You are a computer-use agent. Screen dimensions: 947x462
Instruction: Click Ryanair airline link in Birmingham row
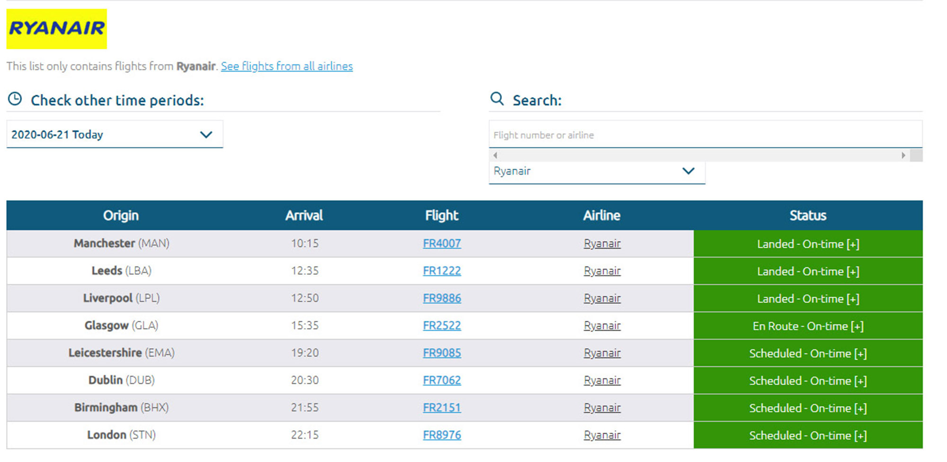(x=602, y=408)
